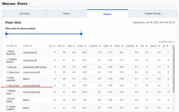Click Steve Sir's 7.5 PPG value

pos(74,67)
